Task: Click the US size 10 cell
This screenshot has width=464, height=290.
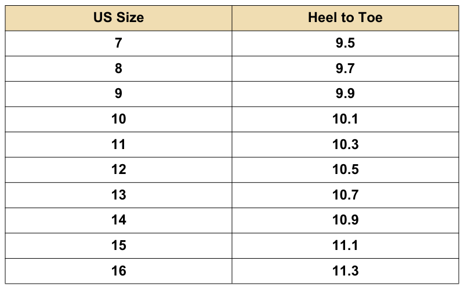Action: tap(118, 119)
